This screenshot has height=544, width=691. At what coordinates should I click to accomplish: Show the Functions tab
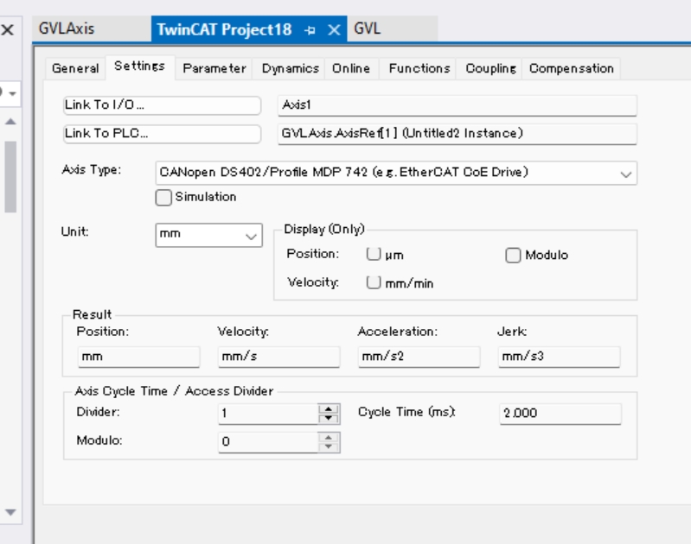click(419, 69)
